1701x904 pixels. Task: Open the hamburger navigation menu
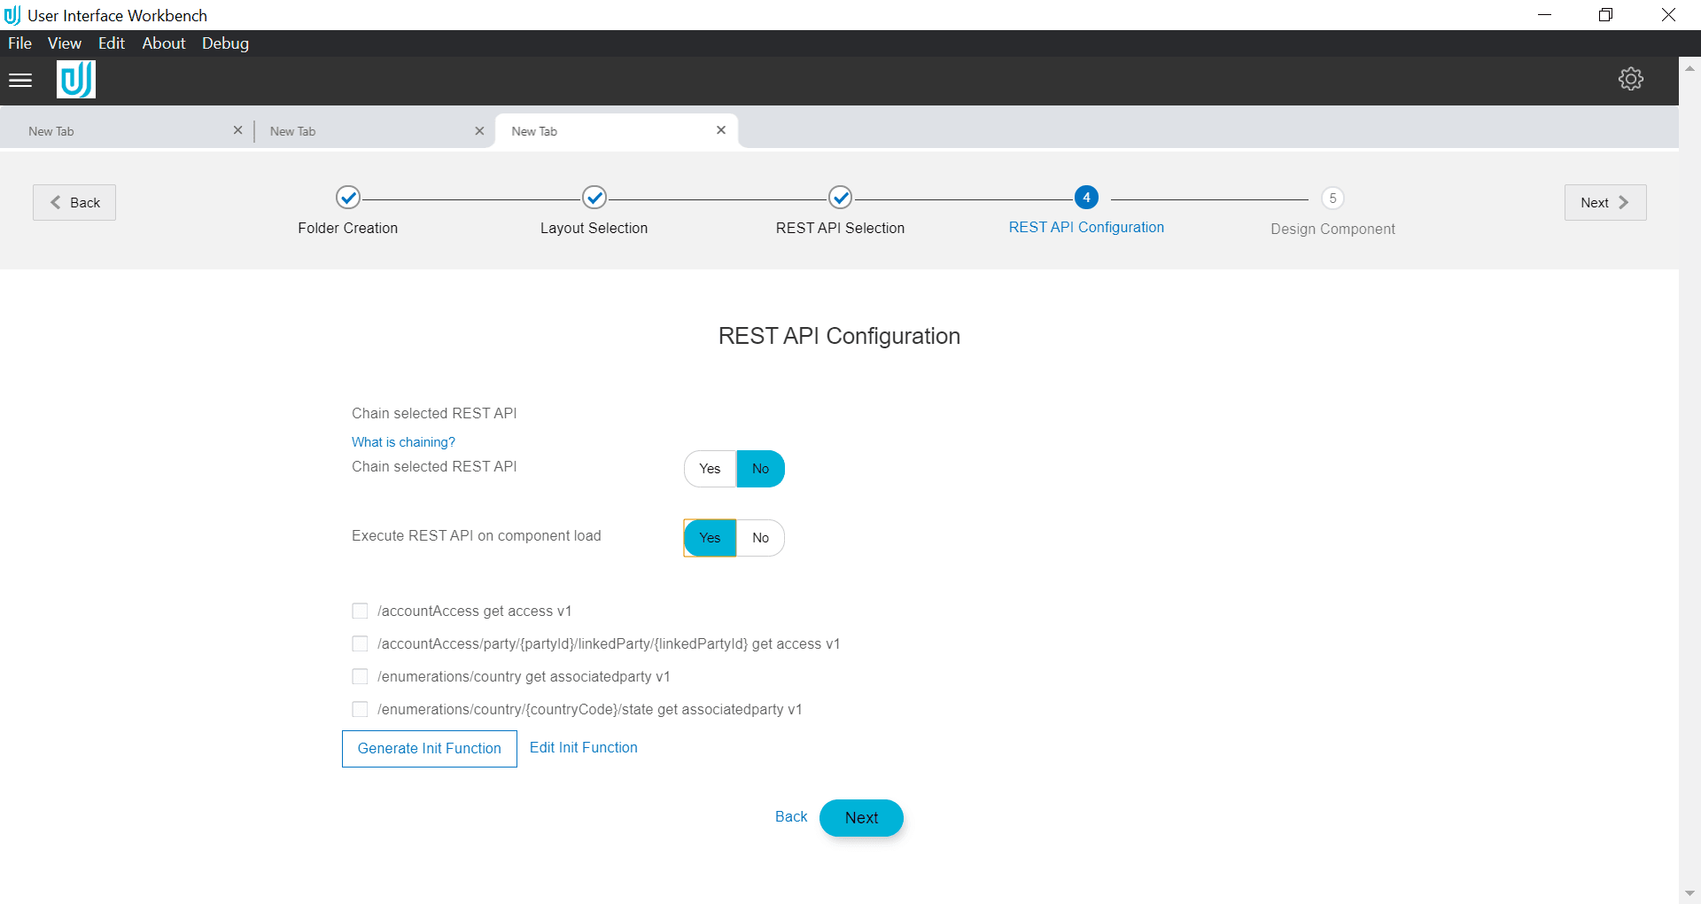pos(19,80)
